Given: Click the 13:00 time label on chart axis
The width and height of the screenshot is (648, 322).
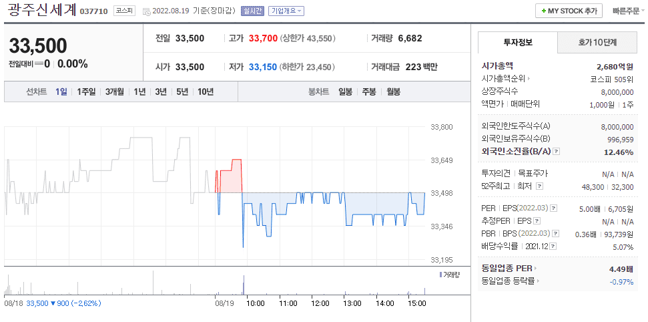Looking at the screenshot, I should 352,303.
